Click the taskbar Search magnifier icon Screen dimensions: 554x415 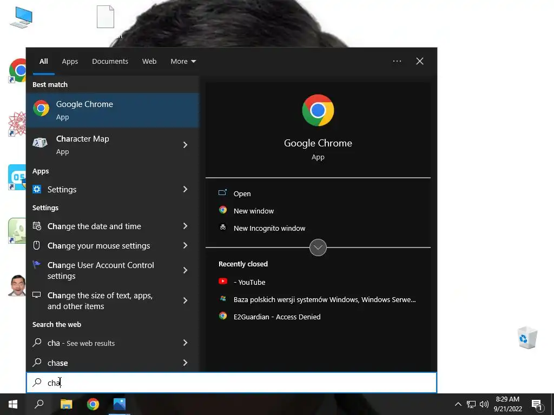point(39,404)
